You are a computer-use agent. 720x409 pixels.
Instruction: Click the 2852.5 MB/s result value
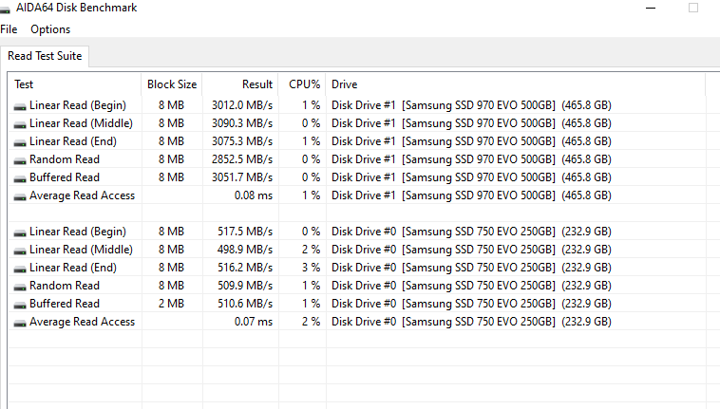pos(242,159)
